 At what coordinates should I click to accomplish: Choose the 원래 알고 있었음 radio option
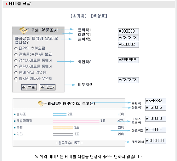(16, 73)
